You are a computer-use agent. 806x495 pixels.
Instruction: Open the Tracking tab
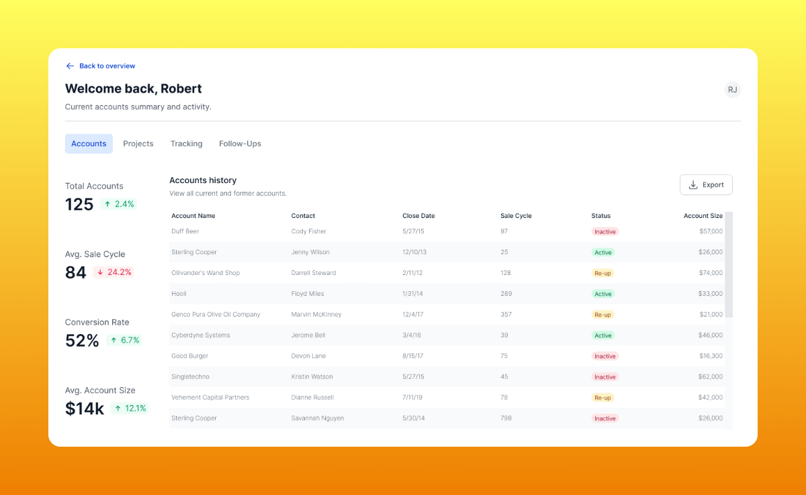[x=186, y=144]
